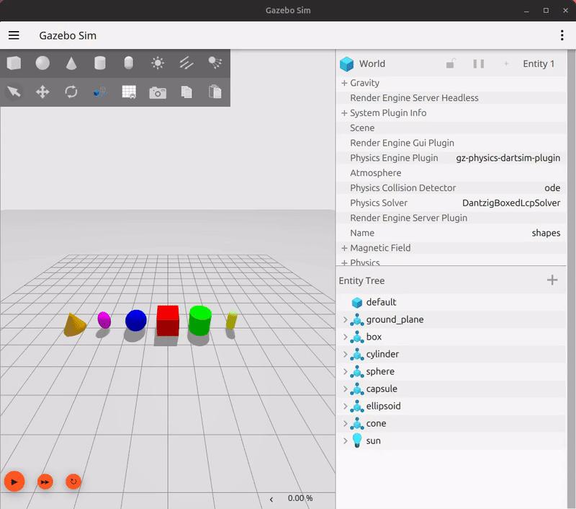Activate the select mode arrow
This screenshot has height=509, width=576.
pos(14,92)
